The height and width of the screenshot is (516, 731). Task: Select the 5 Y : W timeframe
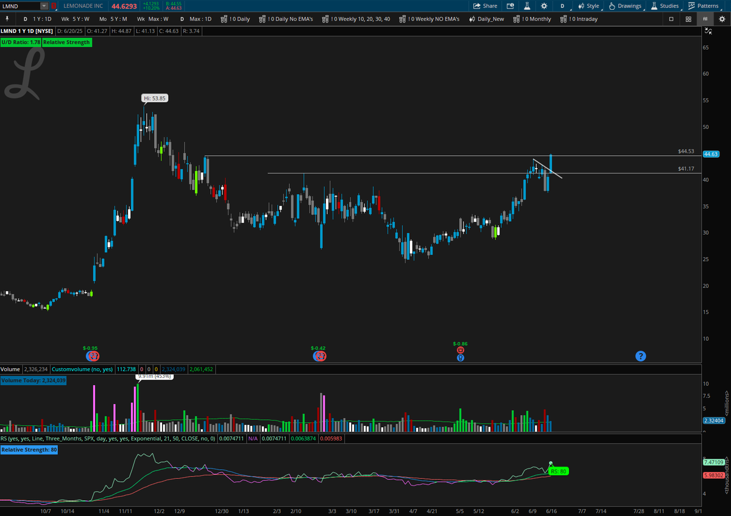76,19
